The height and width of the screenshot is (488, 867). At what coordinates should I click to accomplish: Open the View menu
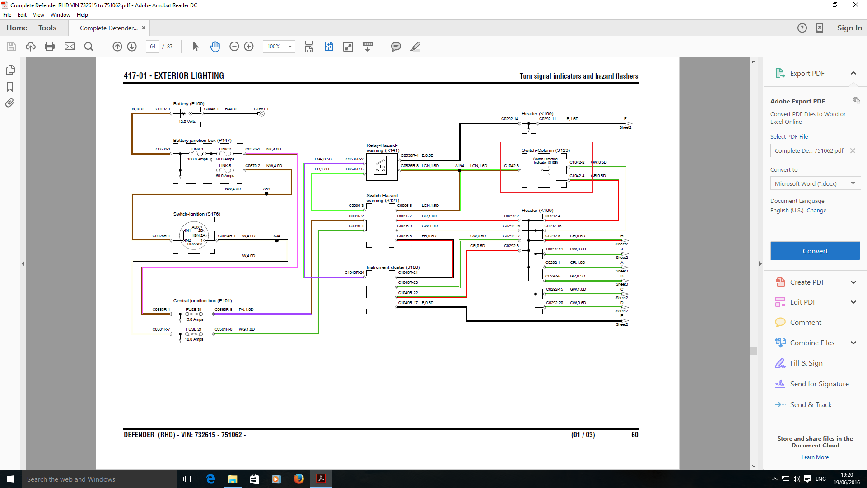pyautogui.click(x=38, y=15)
